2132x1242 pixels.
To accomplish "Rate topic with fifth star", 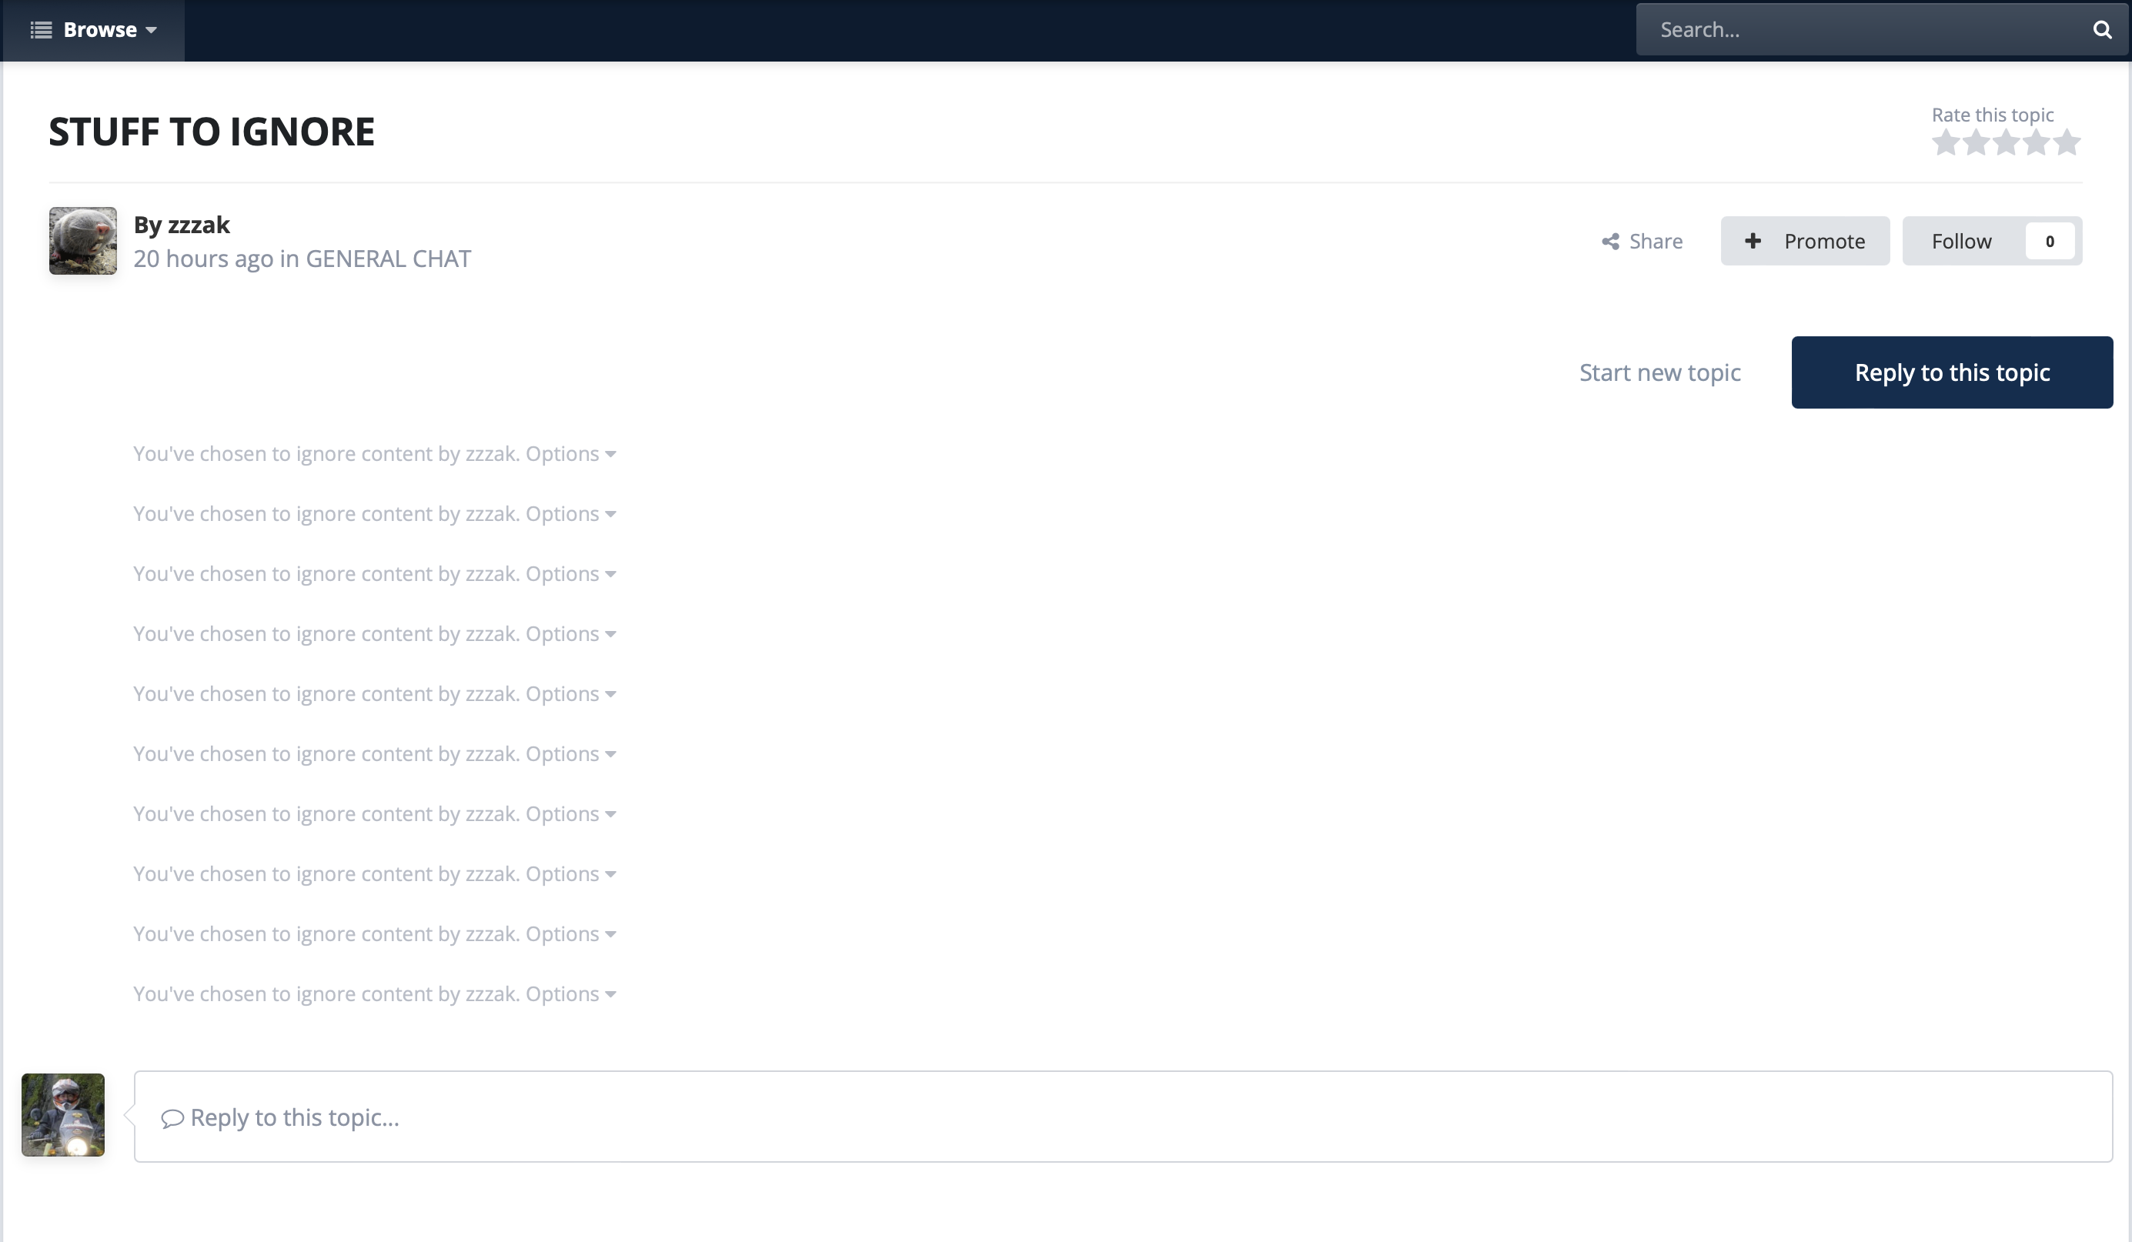I will tap(2066, 142).
